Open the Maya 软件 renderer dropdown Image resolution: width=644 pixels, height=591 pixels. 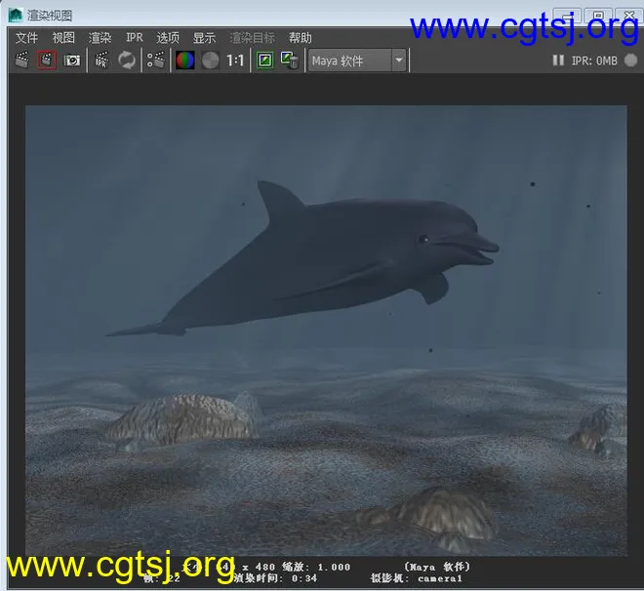coord(357,60)
